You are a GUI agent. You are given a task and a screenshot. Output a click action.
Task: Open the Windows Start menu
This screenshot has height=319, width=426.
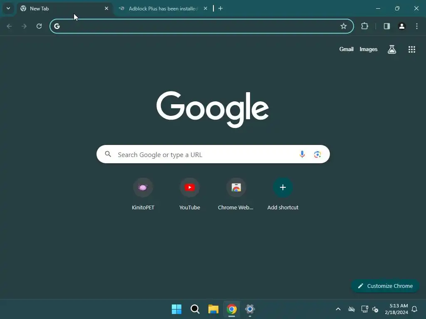(176, 309)
